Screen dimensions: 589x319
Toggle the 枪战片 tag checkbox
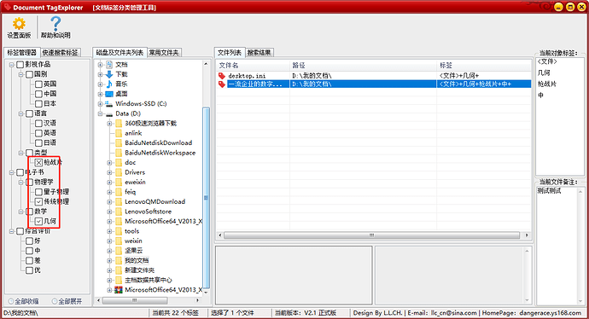38,163
